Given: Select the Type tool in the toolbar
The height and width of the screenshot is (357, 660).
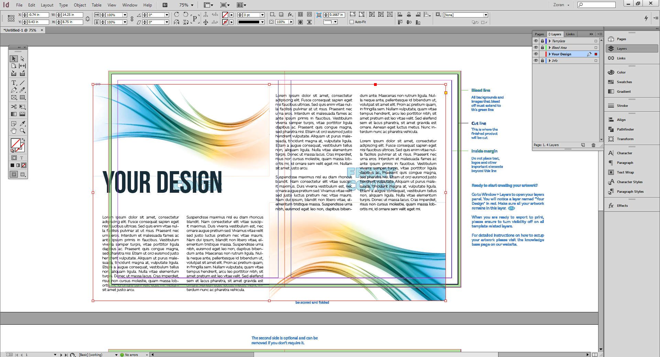Looking at the screenshot, I should [14, 83].
